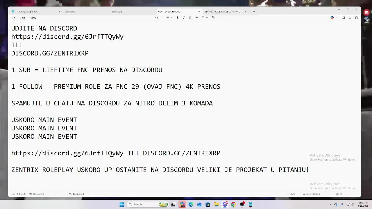Click the 416 characters count in status bar
This screenshot has height=209, width=372.
36,194
